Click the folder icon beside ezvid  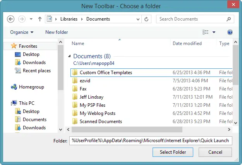[x=75, y=80]
